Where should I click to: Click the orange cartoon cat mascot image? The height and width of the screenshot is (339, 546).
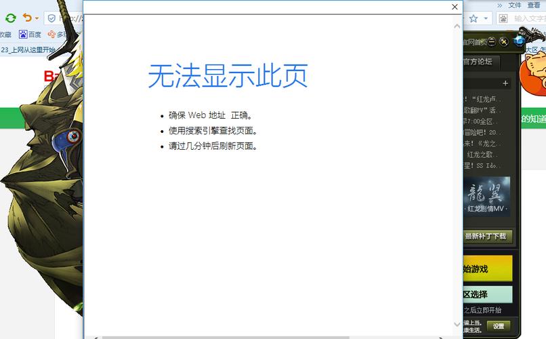pyautogui.click(x=533, y=73)
